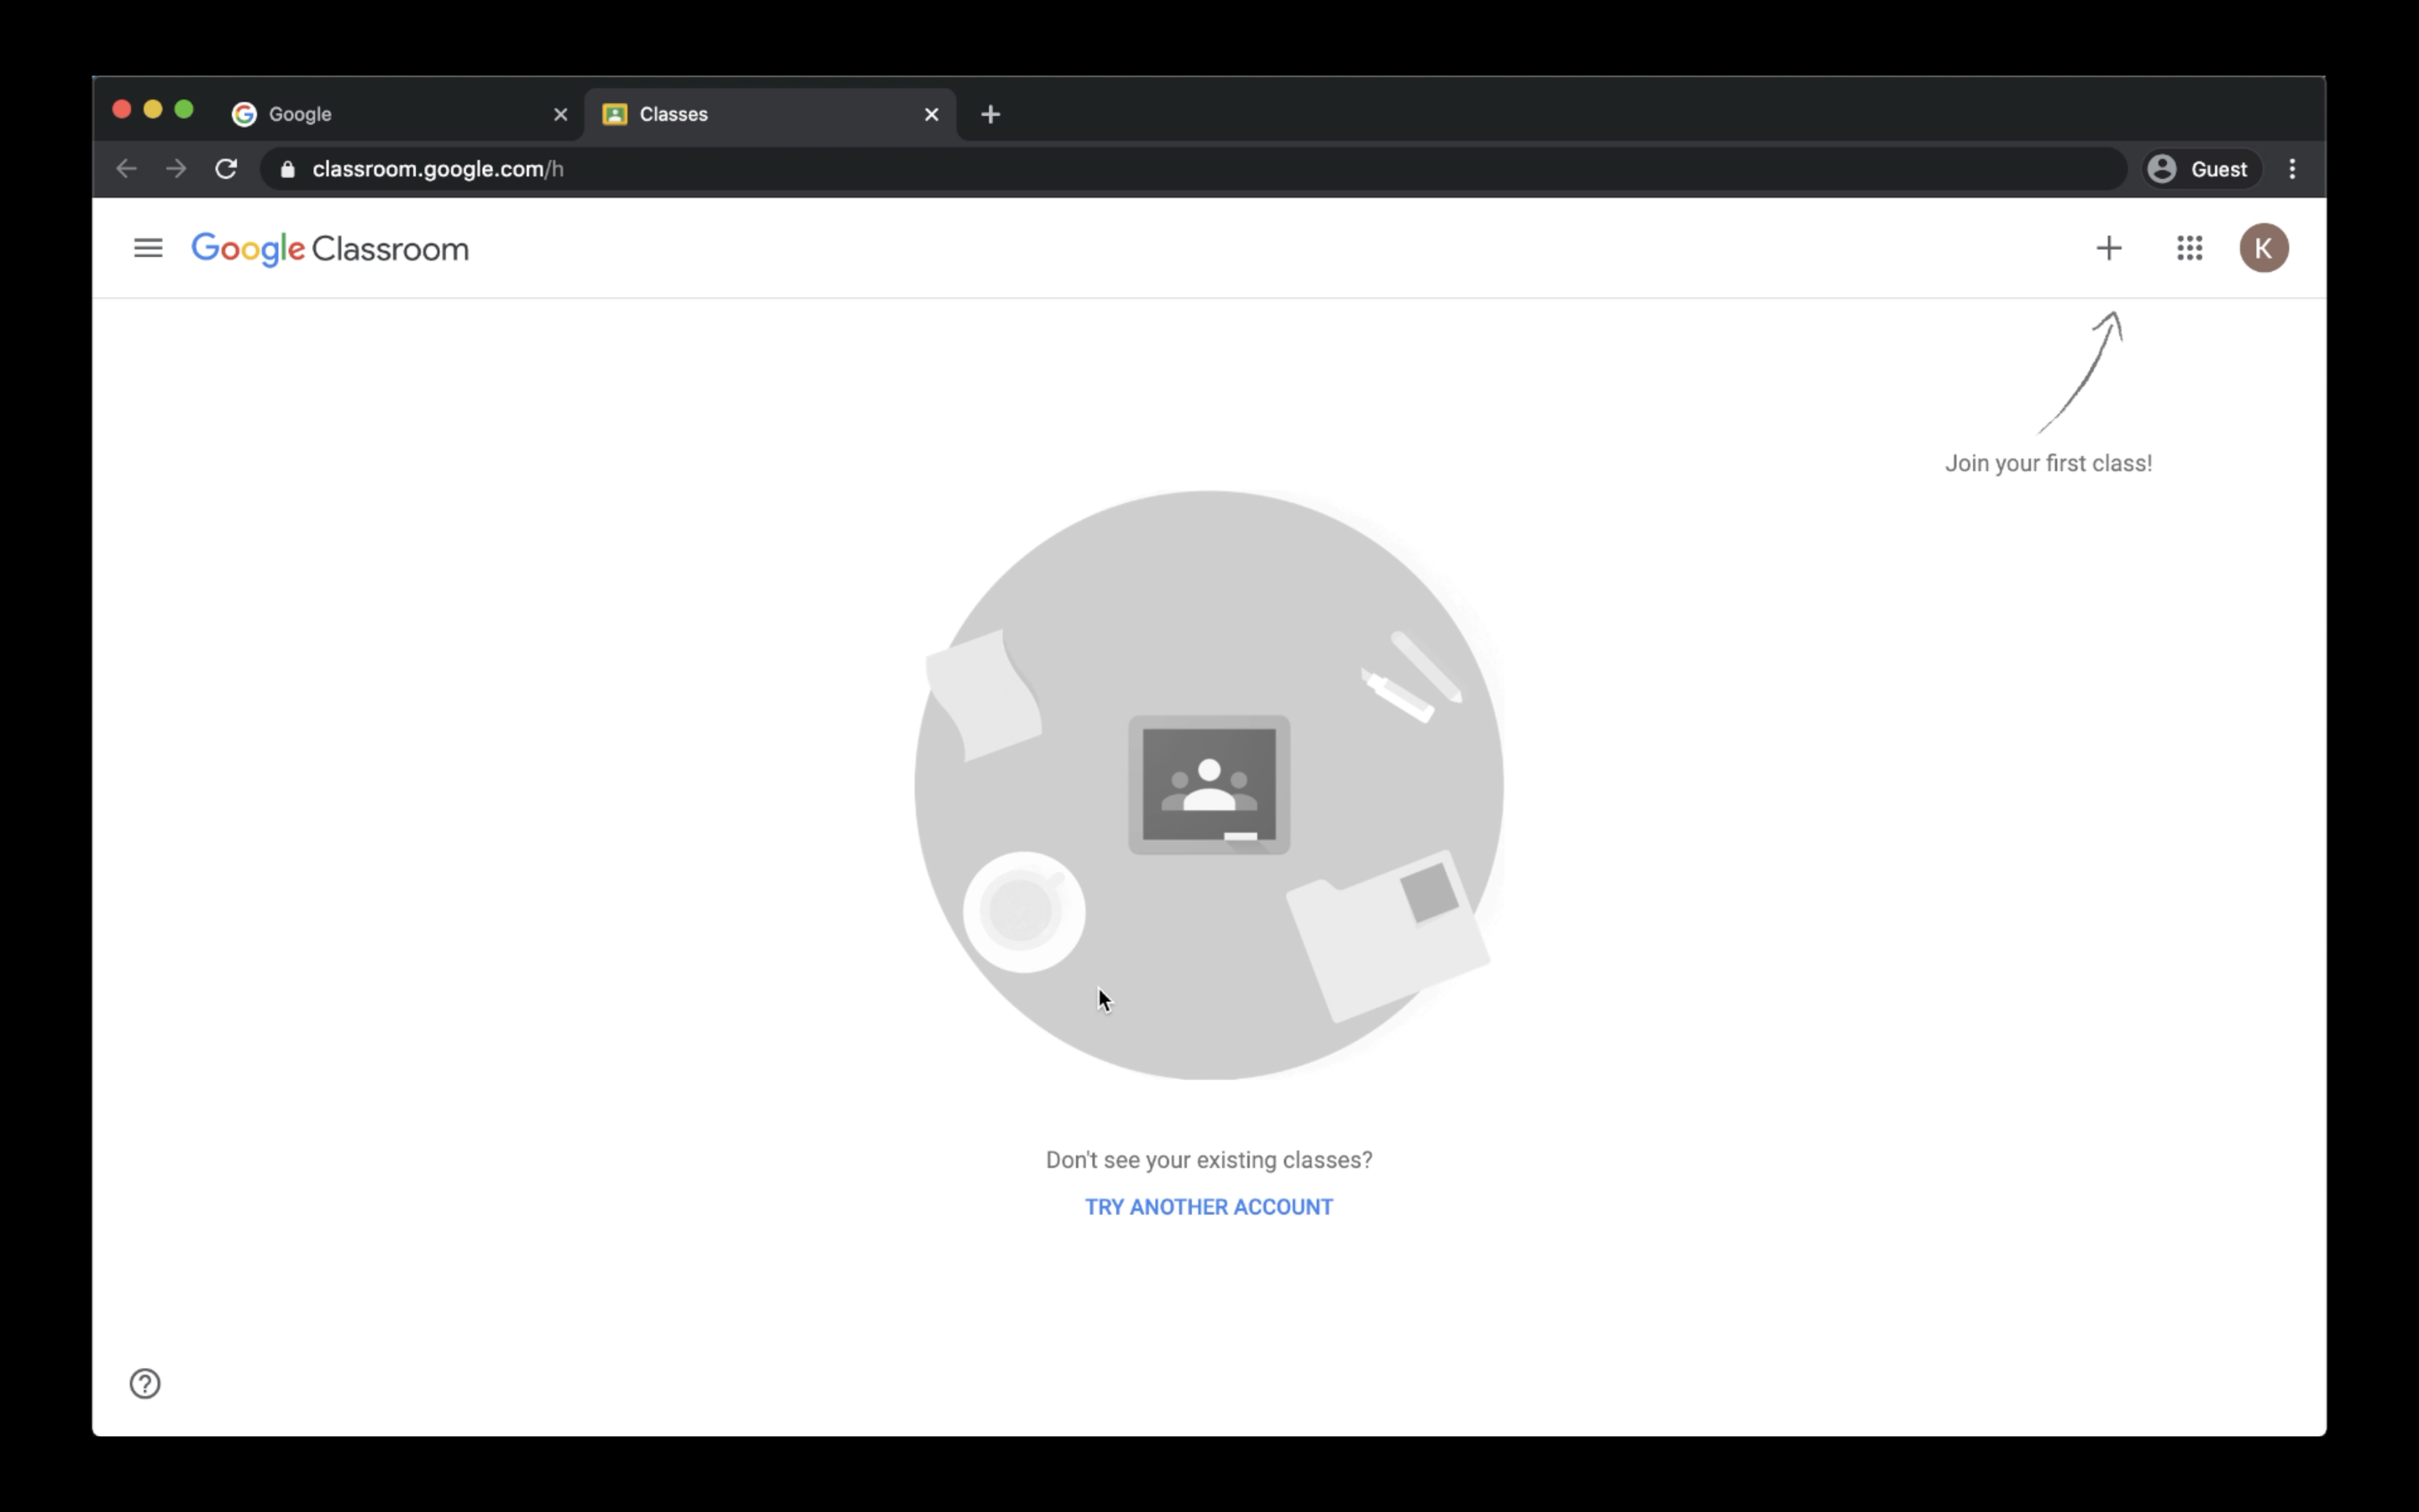
Task: Click the red close window button
Action: (x=122, y=109)
